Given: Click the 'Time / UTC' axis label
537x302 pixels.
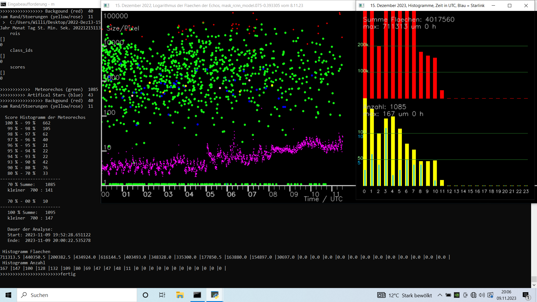Looking at the screenshot, I should (x=323, y=199).
